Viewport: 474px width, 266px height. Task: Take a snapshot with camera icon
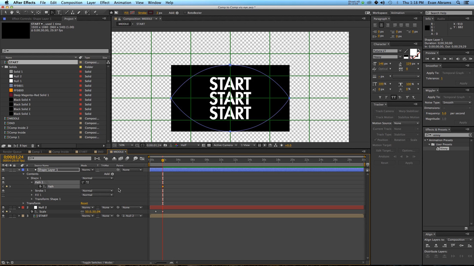165,145
